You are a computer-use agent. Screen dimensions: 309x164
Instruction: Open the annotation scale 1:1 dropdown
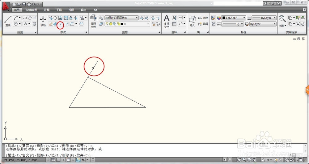pyautogui.click(x=267, y=160)
